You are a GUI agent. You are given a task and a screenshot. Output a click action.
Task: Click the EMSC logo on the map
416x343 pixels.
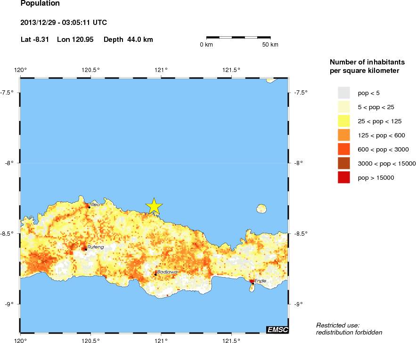point(277,330)
